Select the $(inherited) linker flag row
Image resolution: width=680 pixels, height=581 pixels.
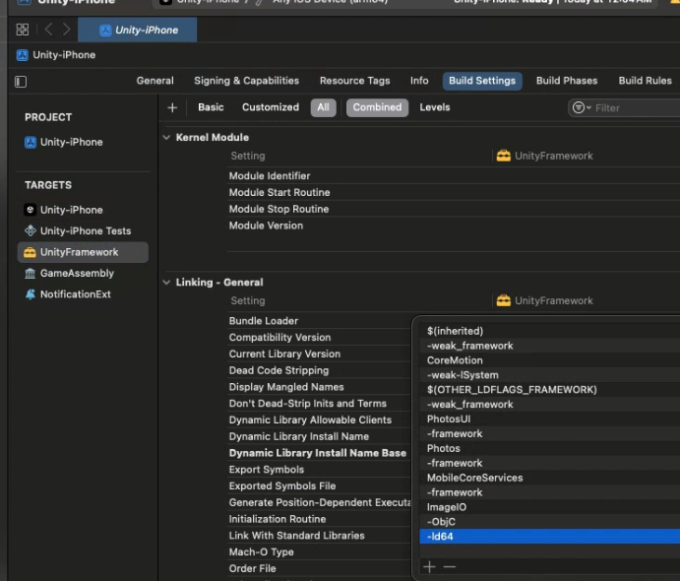(x=549, y=331)
